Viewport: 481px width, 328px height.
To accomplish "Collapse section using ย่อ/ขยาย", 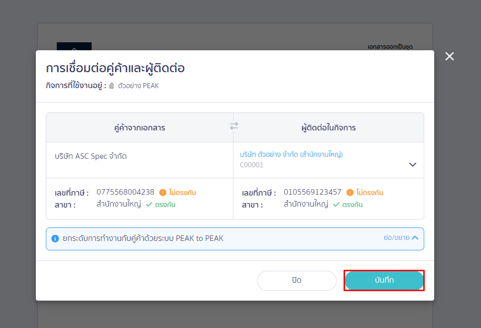I will pos(401,237).
